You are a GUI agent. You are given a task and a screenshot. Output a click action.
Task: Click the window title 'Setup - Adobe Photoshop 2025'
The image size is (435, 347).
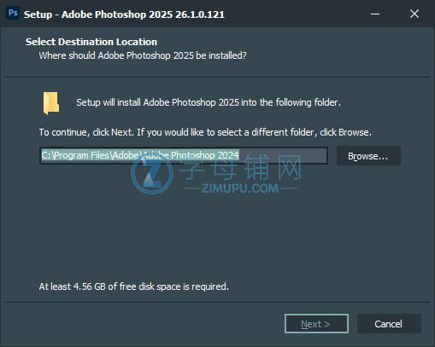(x=124, y=14)
